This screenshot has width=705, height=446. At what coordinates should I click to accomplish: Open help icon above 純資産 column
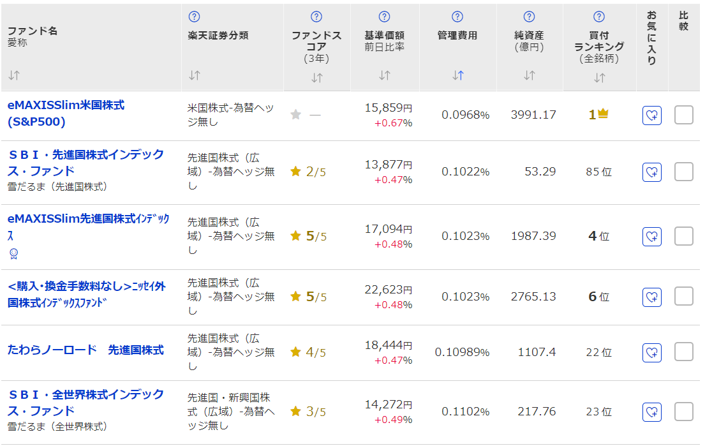529,17
